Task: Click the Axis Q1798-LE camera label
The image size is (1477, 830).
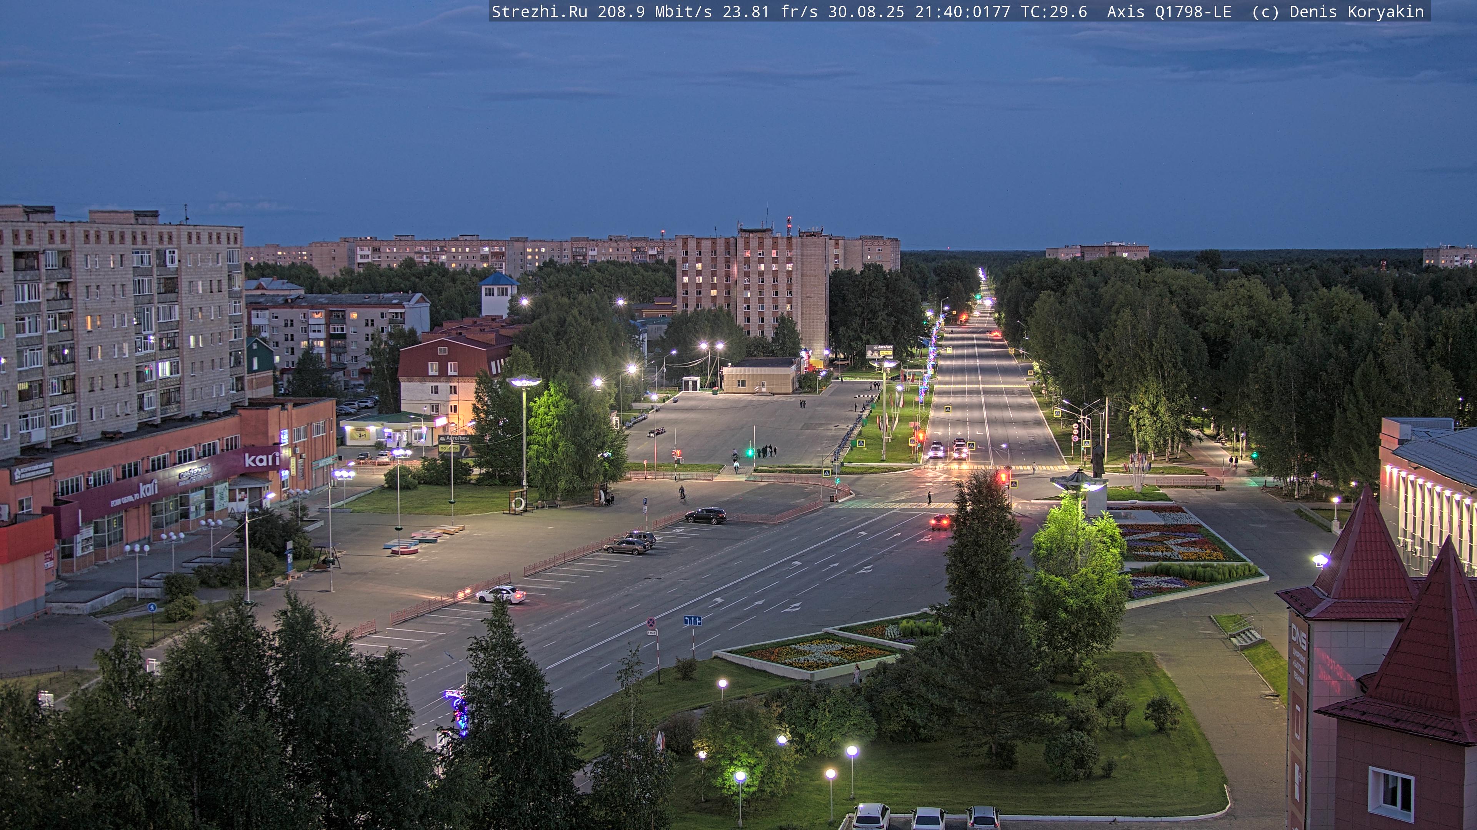Action: 1169,12
